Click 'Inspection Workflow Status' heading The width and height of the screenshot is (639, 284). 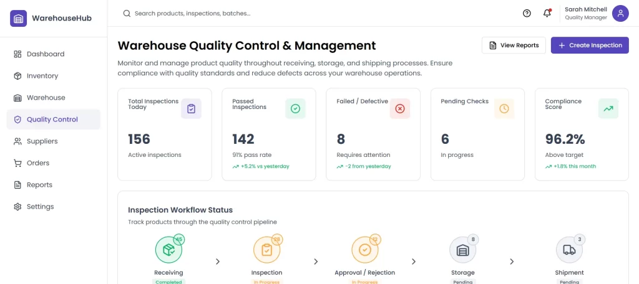[x=180, y=210]
